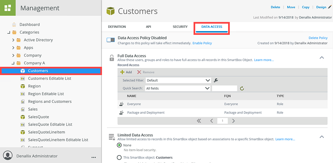The image size is (333, 163).
Task: Go to first page with double arrow
Action: [x=199, y=121]
